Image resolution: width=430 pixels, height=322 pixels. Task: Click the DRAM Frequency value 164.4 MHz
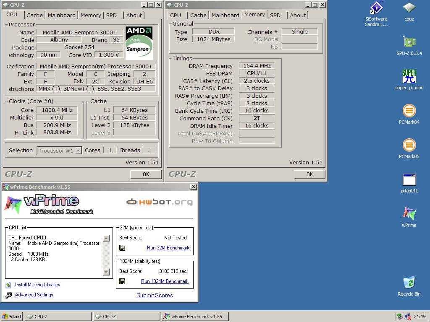[x=257, y=66]
